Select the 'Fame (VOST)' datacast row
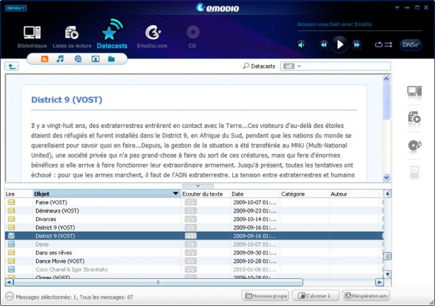Image resolution: width=435 pixels, height=306 pixels. tap(64, 202)
